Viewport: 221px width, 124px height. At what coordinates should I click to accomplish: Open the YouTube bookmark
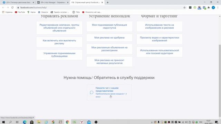20,12
